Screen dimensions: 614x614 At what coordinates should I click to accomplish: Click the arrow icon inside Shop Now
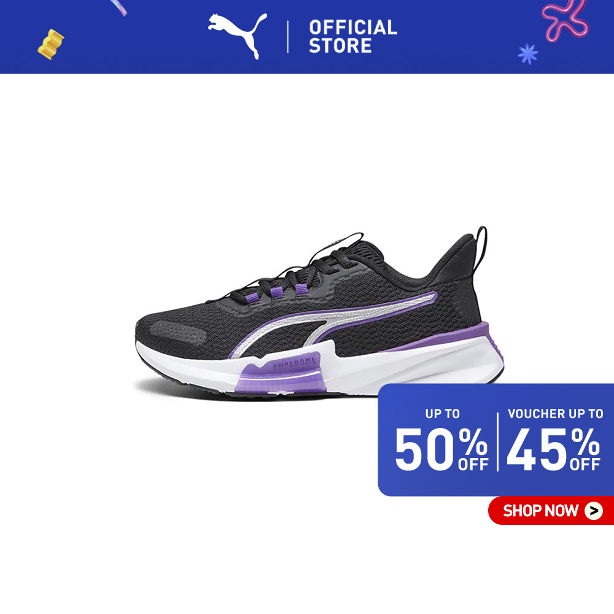(594, 511)
